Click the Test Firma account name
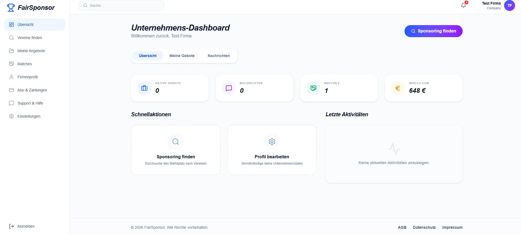 (491, 3)
